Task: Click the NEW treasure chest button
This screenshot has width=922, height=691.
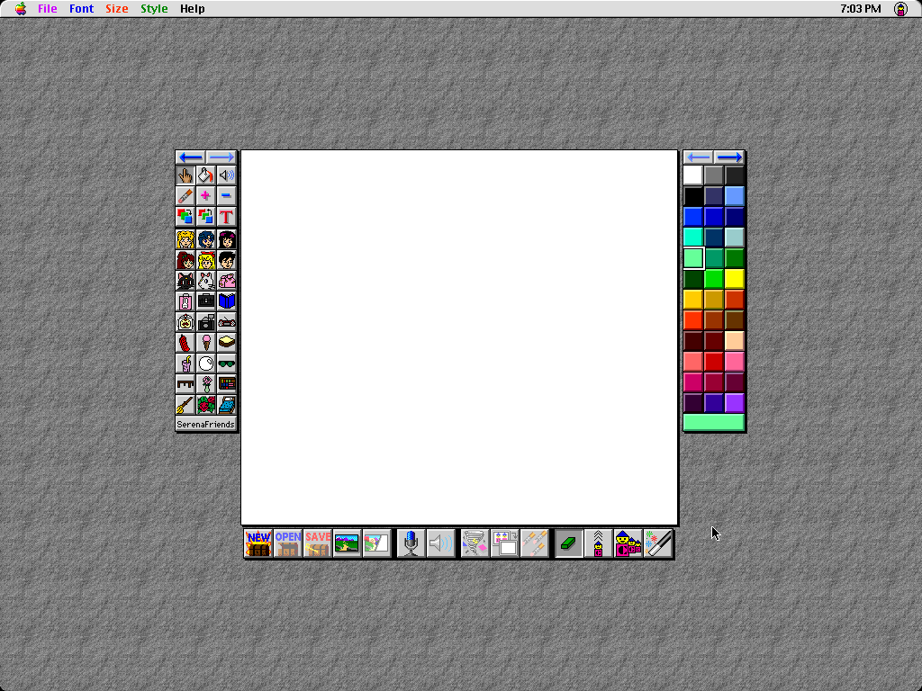Action: pos(258,543)
